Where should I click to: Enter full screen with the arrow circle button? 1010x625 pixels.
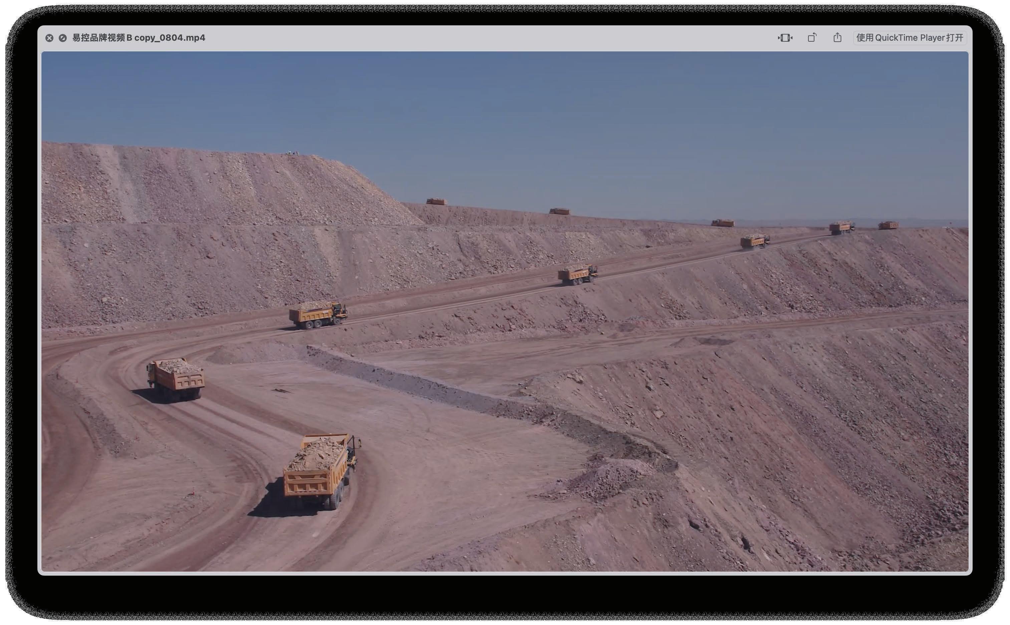click(62, 38)
